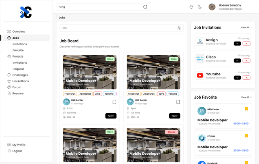Screen dimensions: 259x164
Task: Open the filter settings sliders icon
Action: pos(179,28)
